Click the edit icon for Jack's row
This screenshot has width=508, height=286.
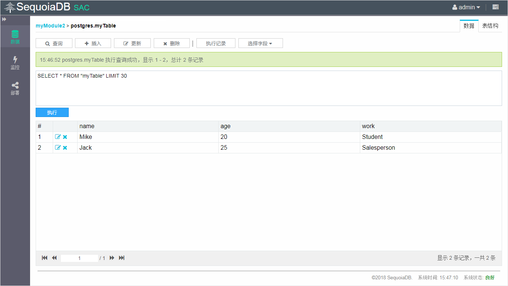(x=58, y=148)
